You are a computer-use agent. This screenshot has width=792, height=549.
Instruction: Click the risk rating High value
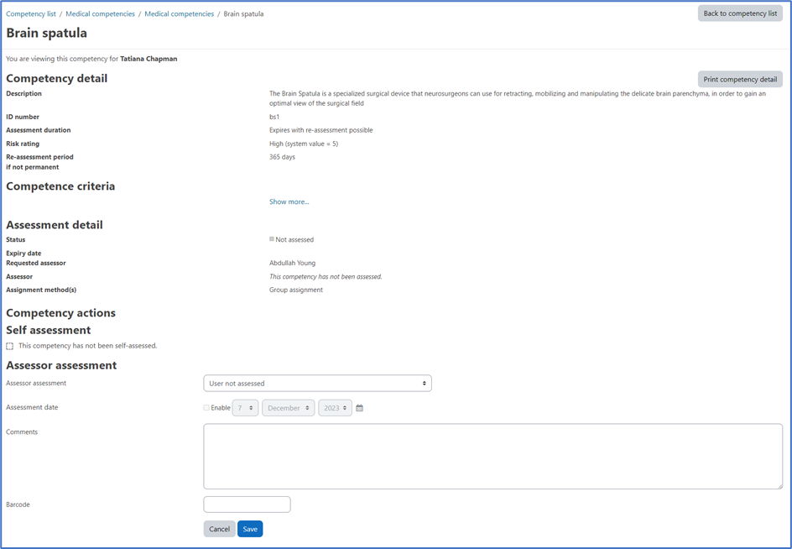pos(304,144)
